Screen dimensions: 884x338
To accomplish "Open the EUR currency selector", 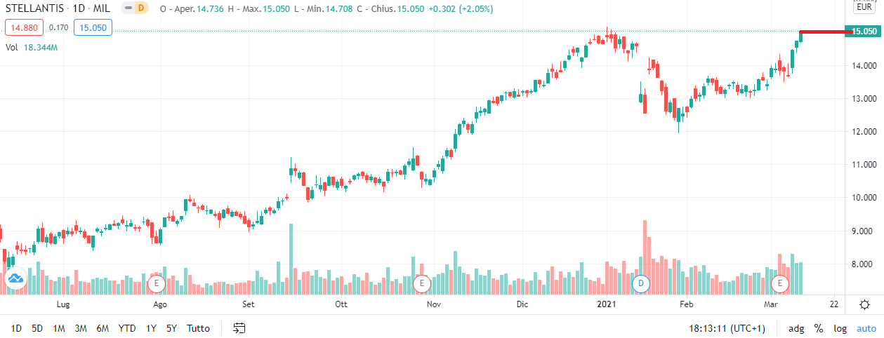I will coord(864,8).
